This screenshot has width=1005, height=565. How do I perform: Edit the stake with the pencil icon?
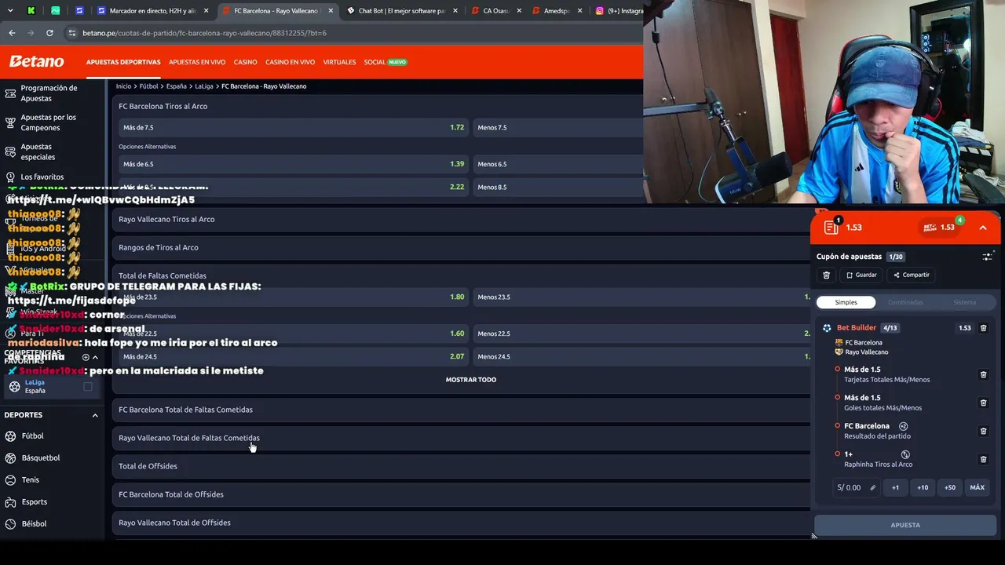coord(872,487)
